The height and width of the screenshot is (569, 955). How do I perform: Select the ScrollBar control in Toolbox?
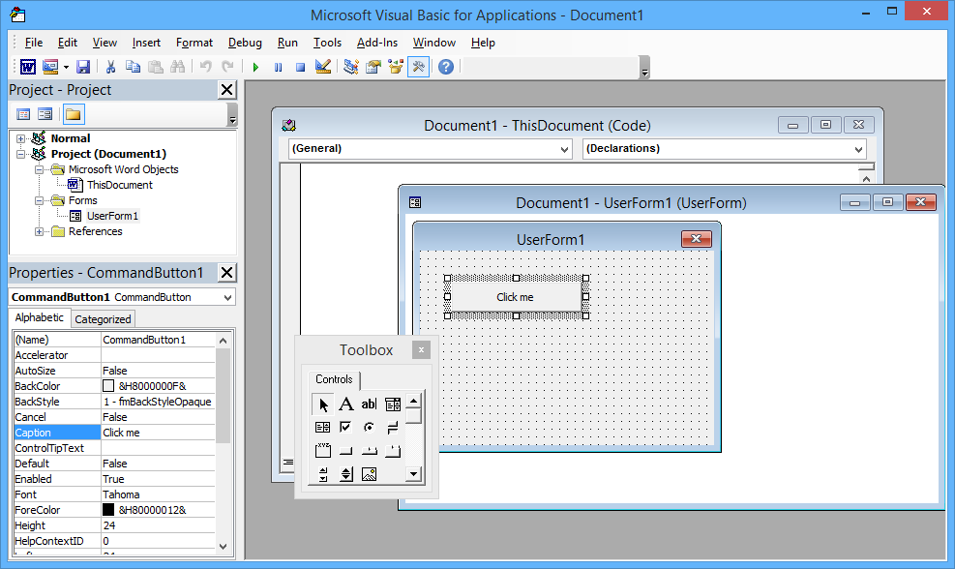(323, 474)
